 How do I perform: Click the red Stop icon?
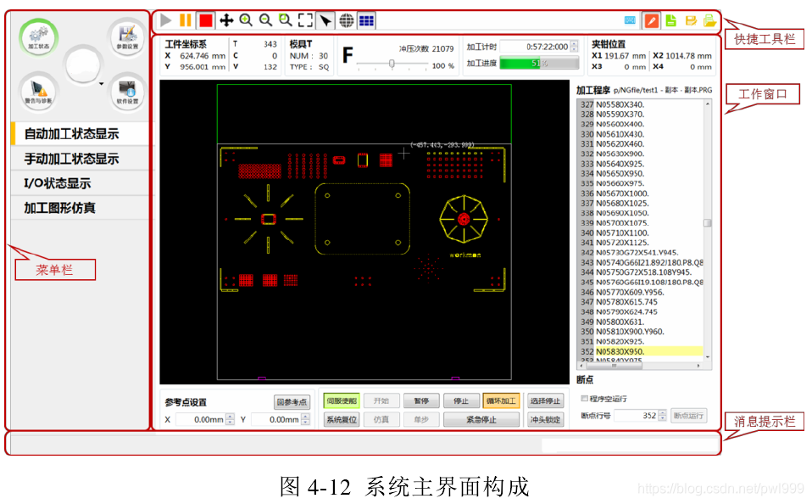point(204,20)
